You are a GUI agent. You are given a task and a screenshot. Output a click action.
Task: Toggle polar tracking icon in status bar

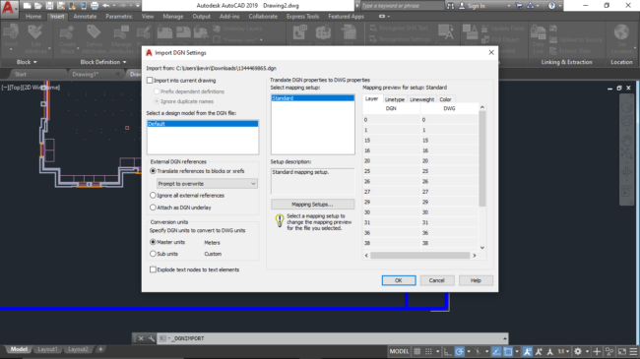459,351
